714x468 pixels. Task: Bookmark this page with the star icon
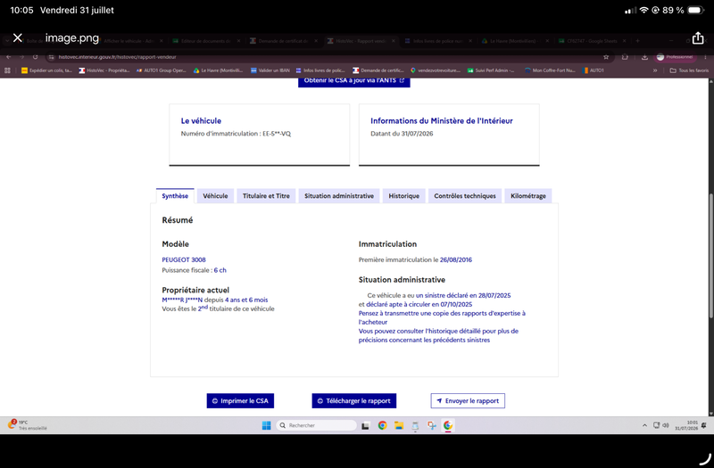click(606, 57)
